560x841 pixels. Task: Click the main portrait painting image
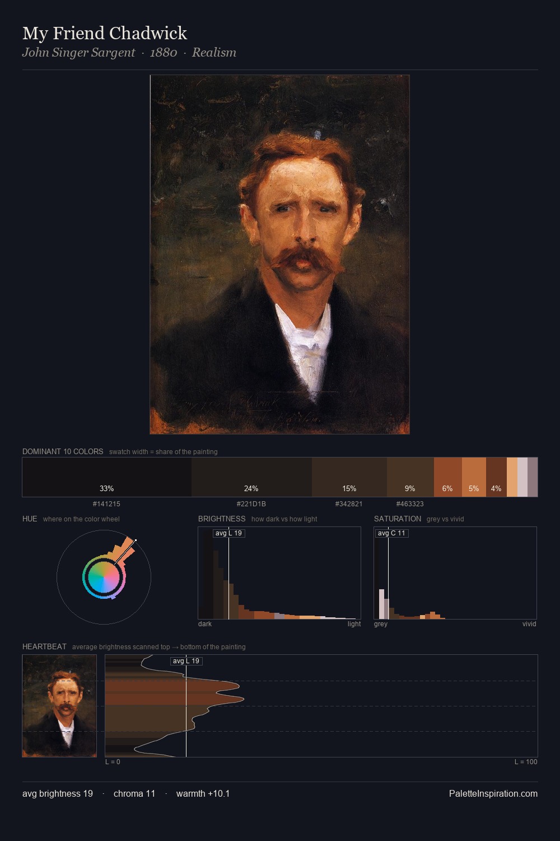(x=279, y=255)
